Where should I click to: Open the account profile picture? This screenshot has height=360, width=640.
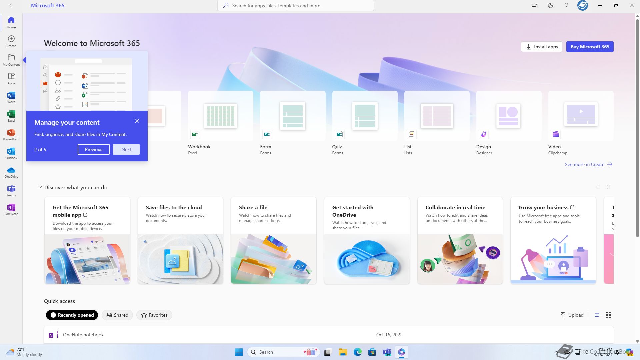583,5
